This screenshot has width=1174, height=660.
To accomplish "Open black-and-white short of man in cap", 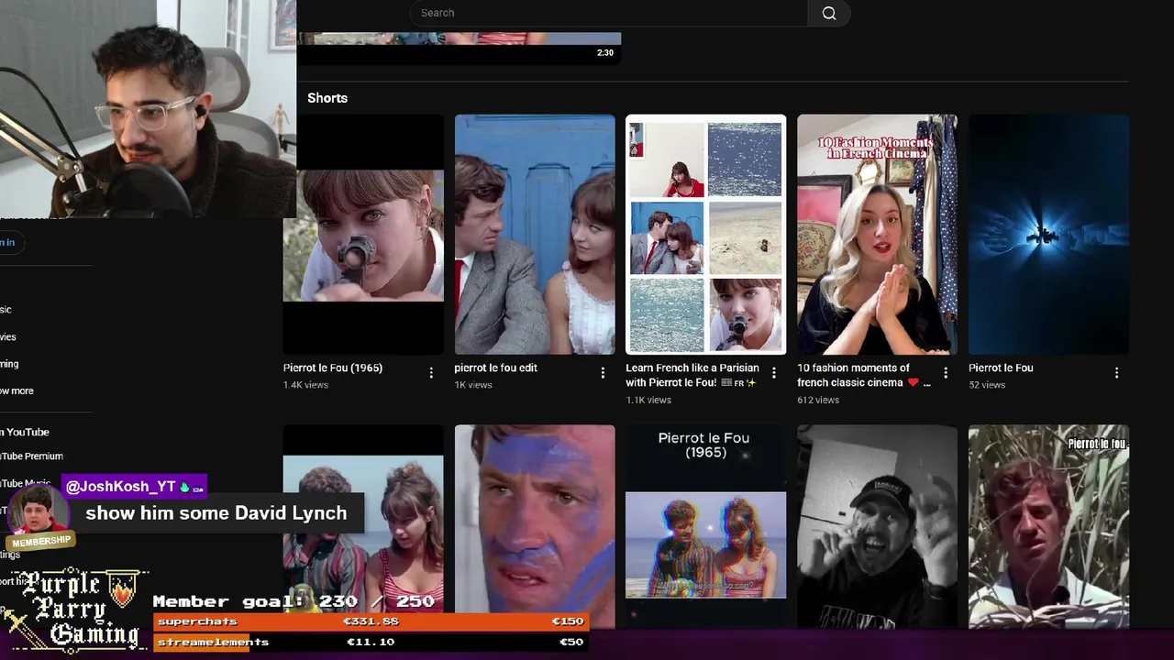I will tap(877, 527).
